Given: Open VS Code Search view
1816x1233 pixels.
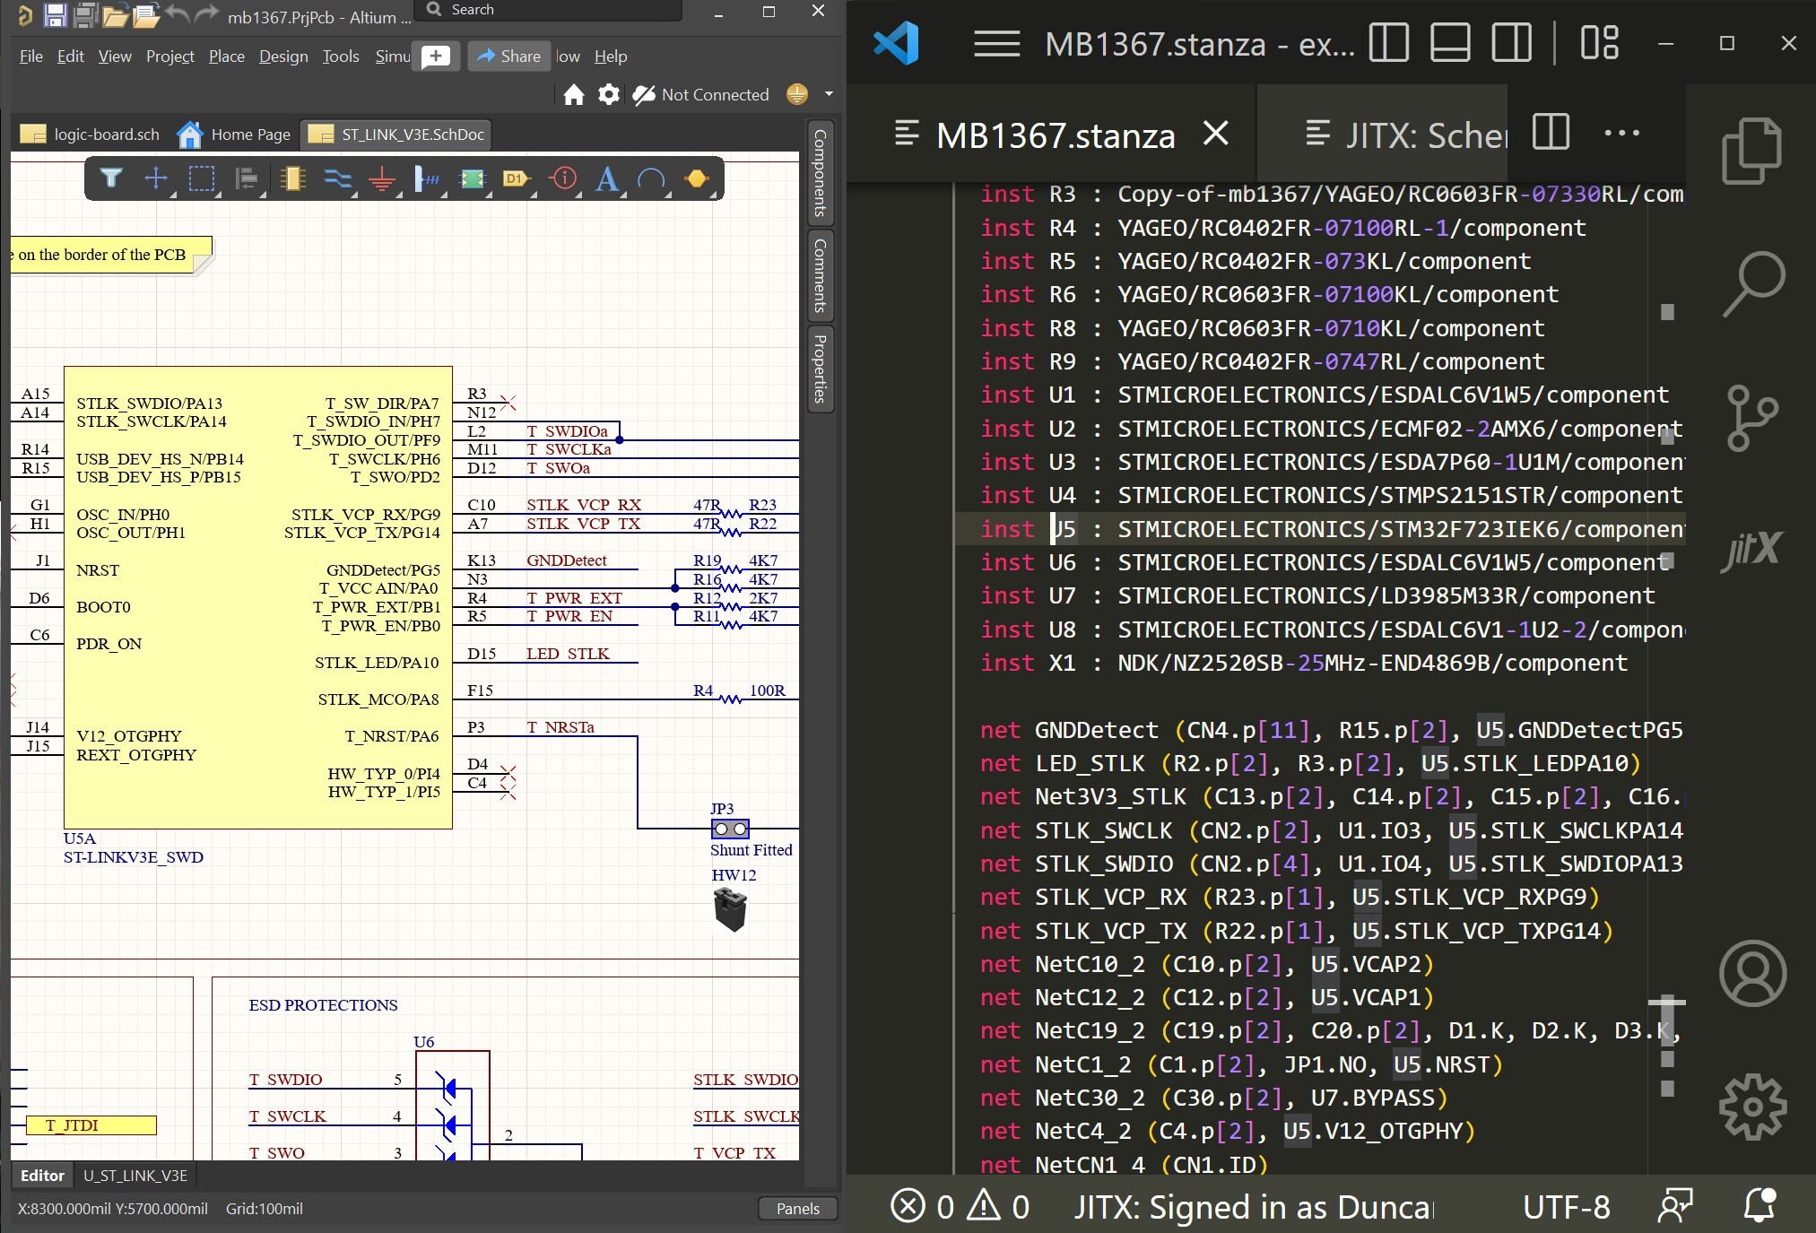Looking at the screenshot, I should [x=1751, y=283].
